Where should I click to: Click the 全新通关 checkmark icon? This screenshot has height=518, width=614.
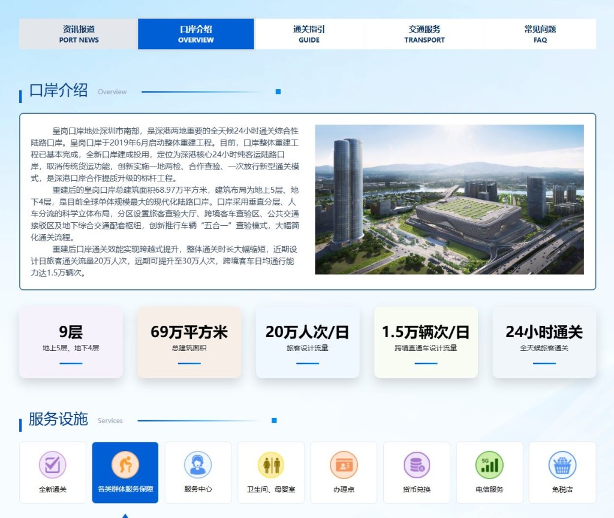(x=53, y=465)
